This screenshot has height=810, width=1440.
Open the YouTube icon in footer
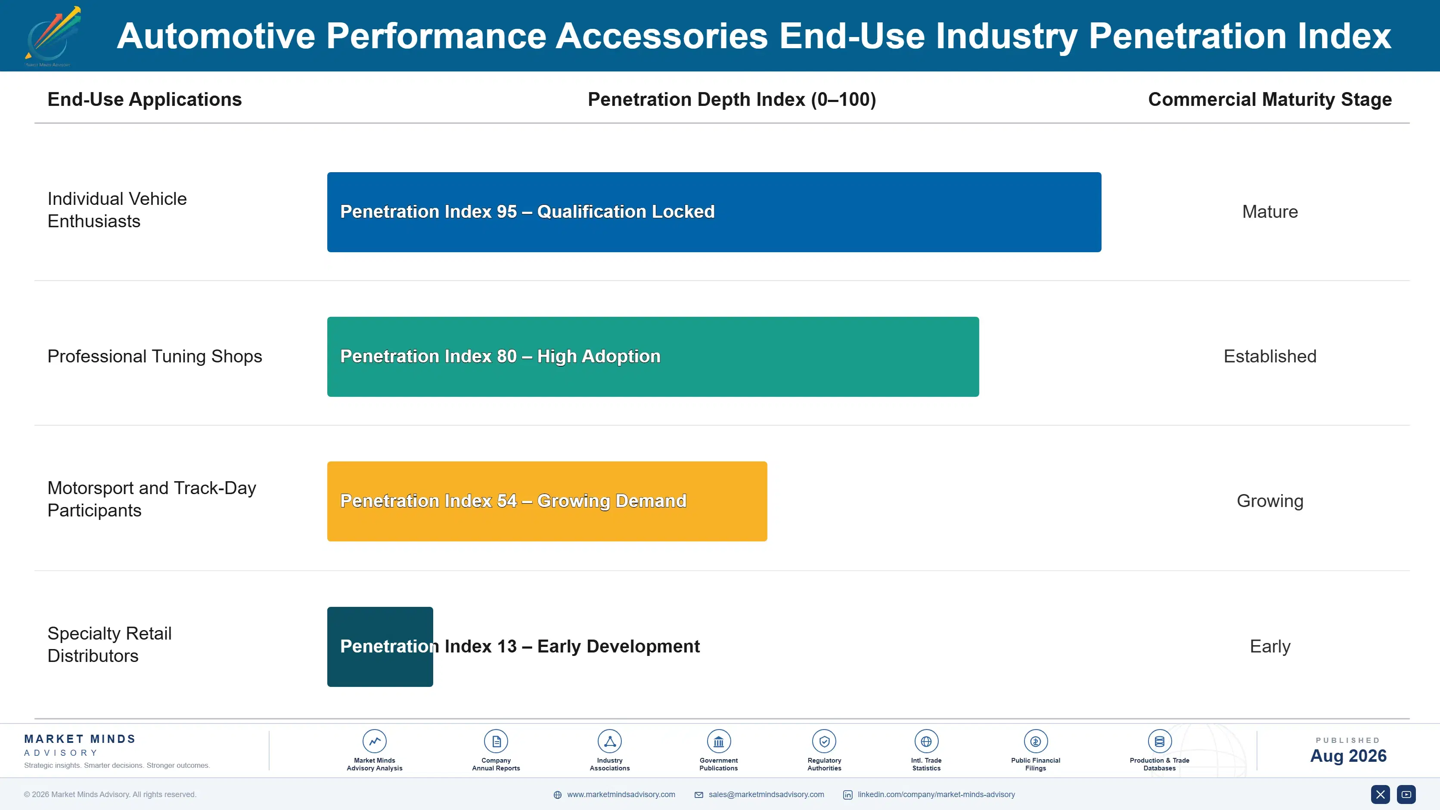tap(1406, 795)
